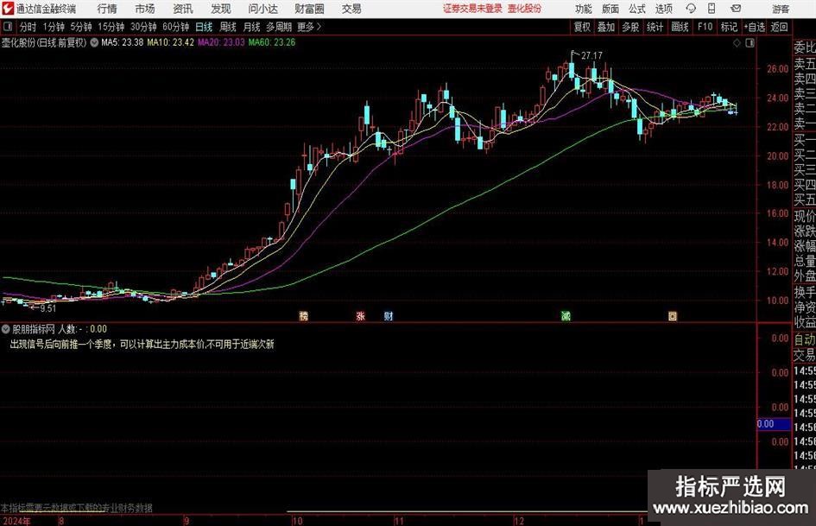Viewport: 816px width, 526px height.
Task: Open the 市场 menu
Action: point(145,9)
